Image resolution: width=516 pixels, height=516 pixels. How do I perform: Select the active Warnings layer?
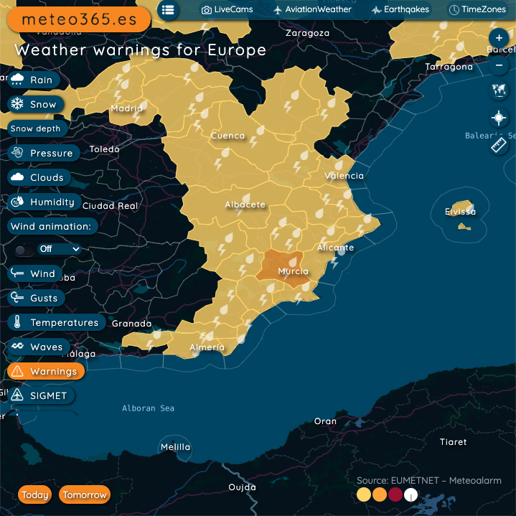(46, 371)
